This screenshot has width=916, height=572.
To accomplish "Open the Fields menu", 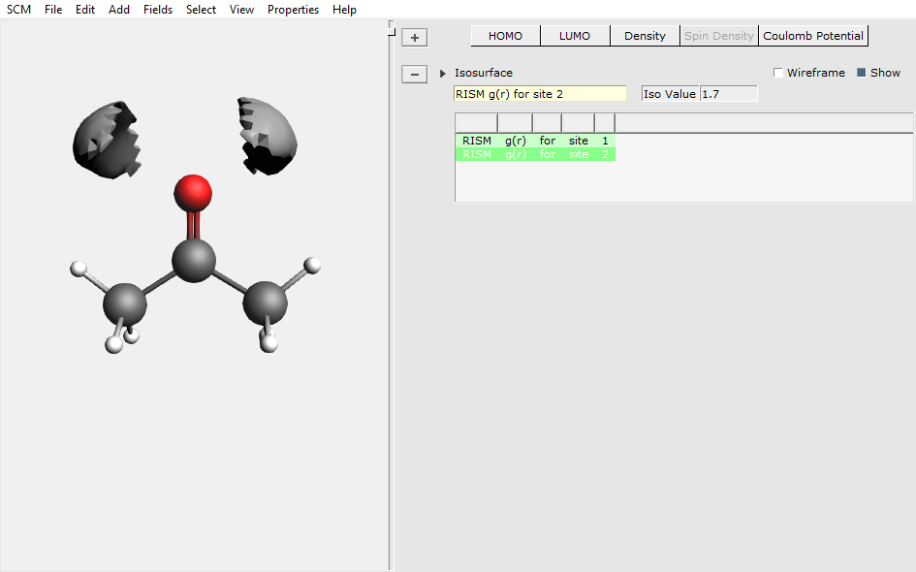I will point(158,10).
